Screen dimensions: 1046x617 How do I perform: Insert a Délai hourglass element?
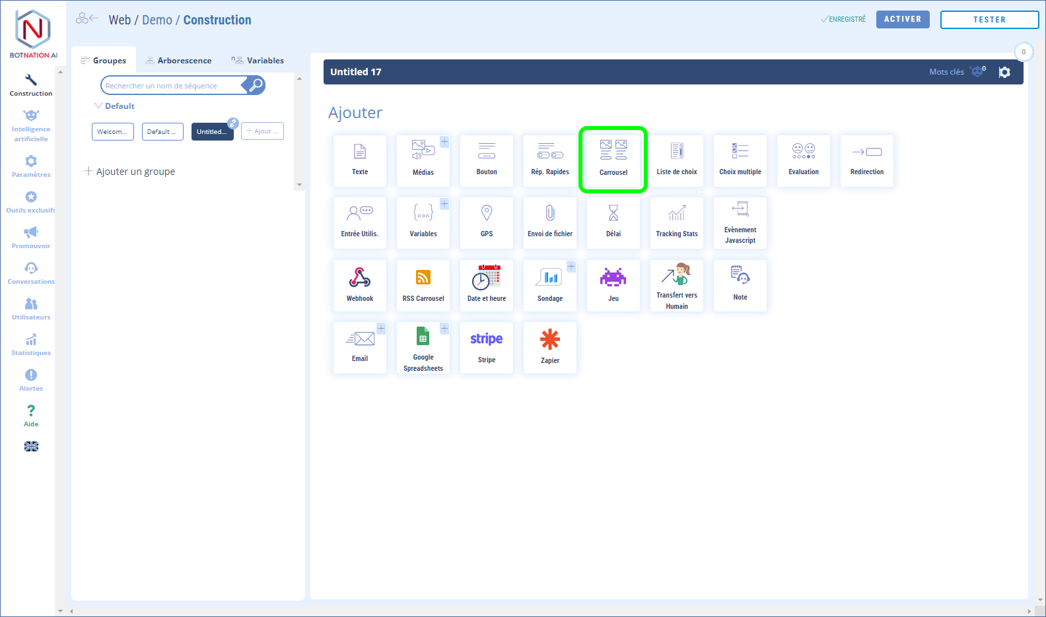point(613,222)
